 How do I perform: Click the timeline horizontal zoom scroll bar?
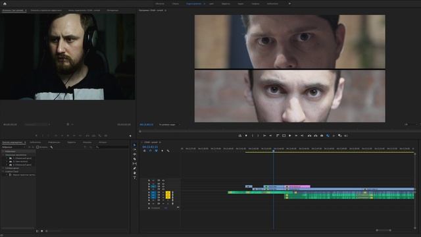pyautogui.click(x=384, y=230)
